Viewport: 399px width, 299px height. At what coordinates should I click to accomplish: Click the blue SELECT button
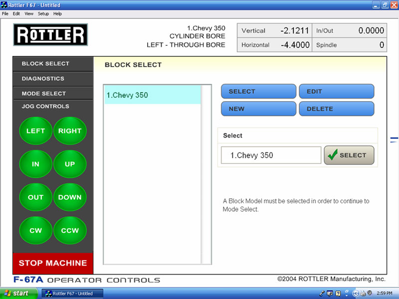[x=258, y=92]
